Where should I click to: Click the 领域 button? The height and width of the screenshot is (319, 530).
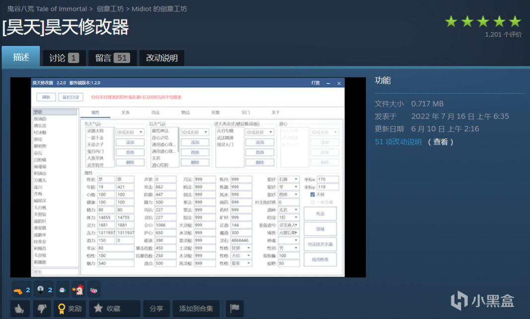click(320, 229)
